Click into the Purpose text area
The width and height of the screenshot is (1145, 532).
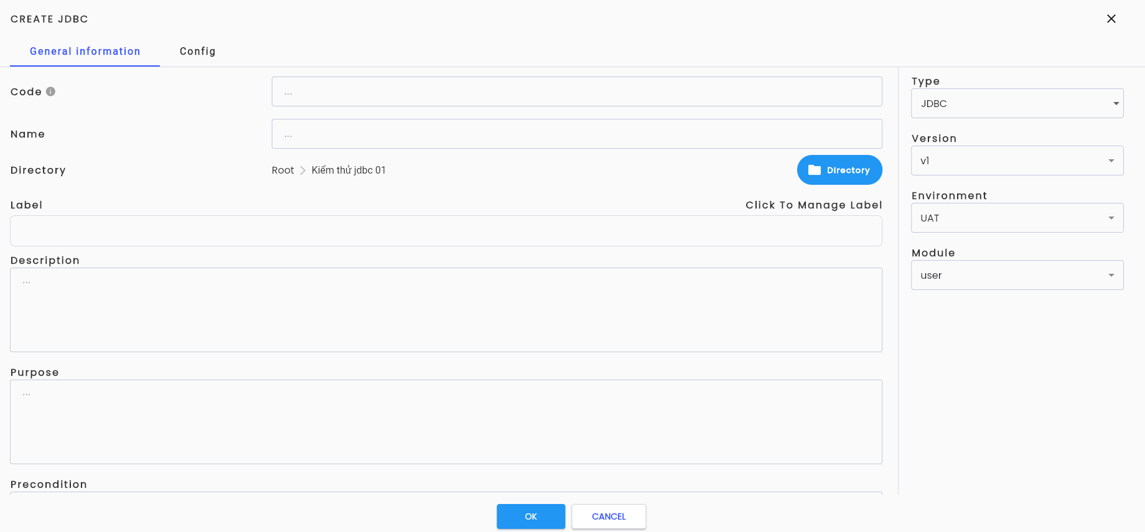click(446, 422)
